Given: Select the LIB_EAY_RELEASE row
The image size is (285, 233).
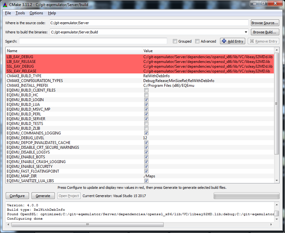Looking at the screenshot, I should coord(140,62).
